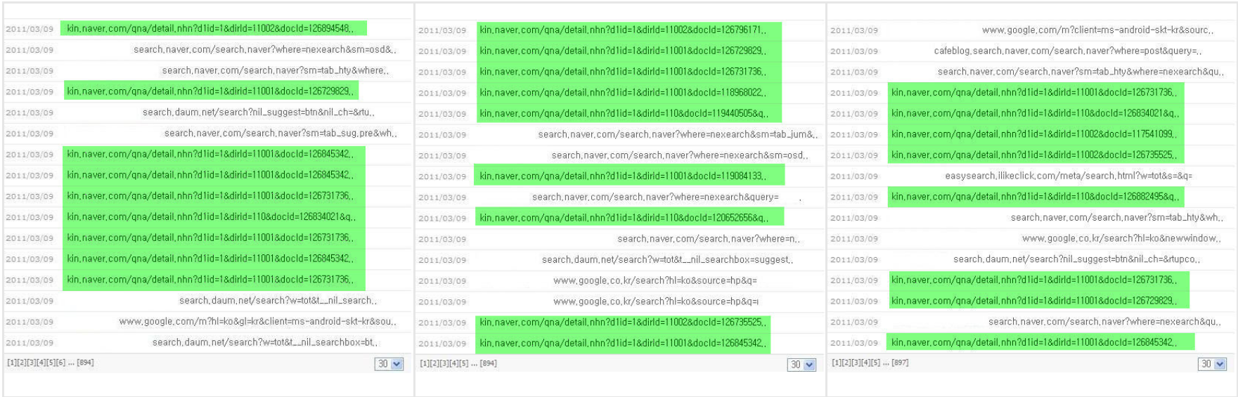Screen dimensions: 1238x397
Task: Select right panel row with docId=126834021&q
Action: tap(1036, 114)
